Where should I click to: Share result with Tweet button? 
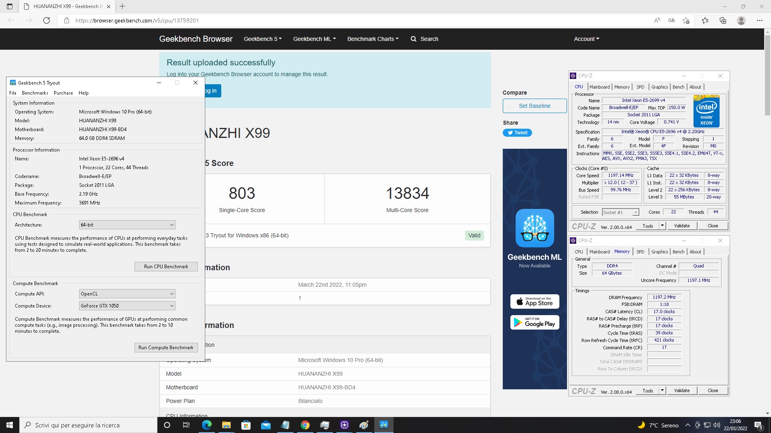point(517,133)
